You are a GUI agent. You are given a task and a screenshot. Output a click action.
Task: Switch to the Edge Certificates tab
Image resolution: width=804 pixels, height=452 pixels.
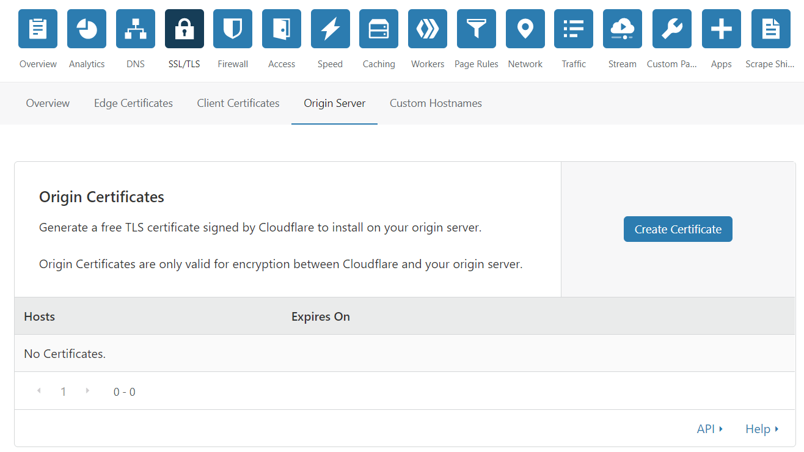[133, 103]
